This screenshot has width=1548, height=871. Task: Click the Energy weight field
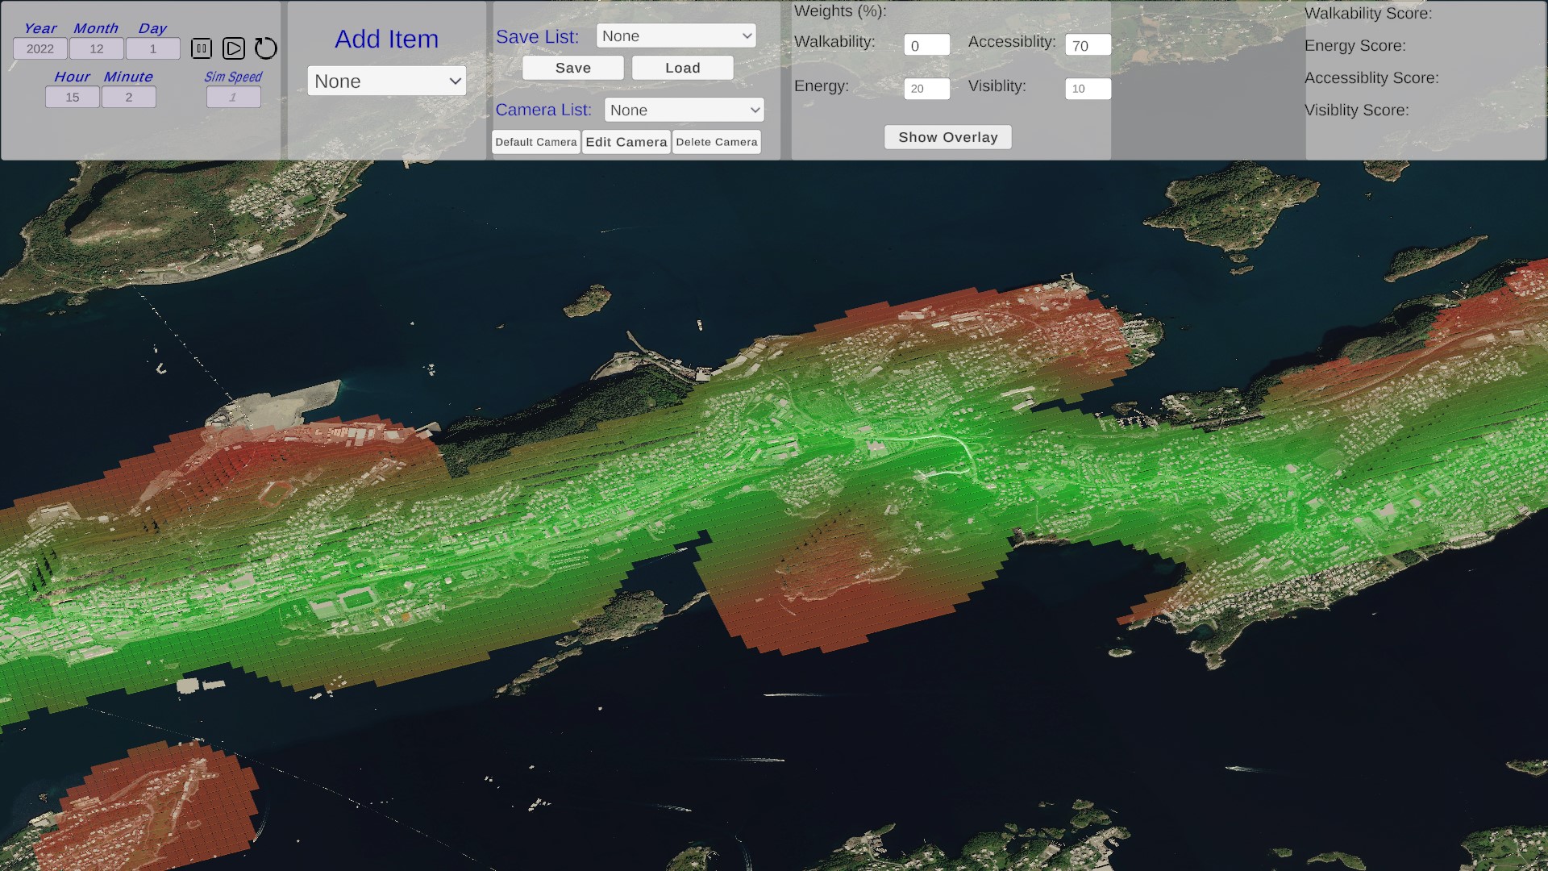tap(926, 89)
